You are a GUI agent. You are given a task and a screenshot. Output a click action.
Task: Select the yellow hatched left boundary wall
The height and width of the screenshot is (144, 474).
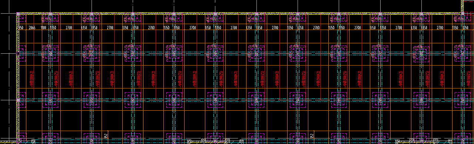pyautogui.click(x=17, y=78)
